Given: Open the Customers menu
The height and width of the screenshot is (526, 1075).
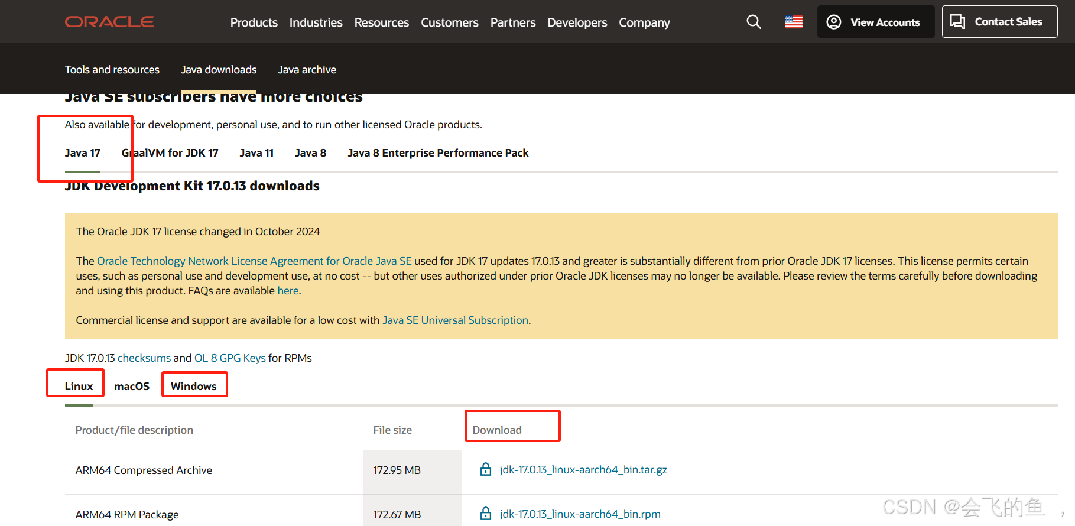Looking at the screenshot, I should pyautogui.click(x=450, y=22).
